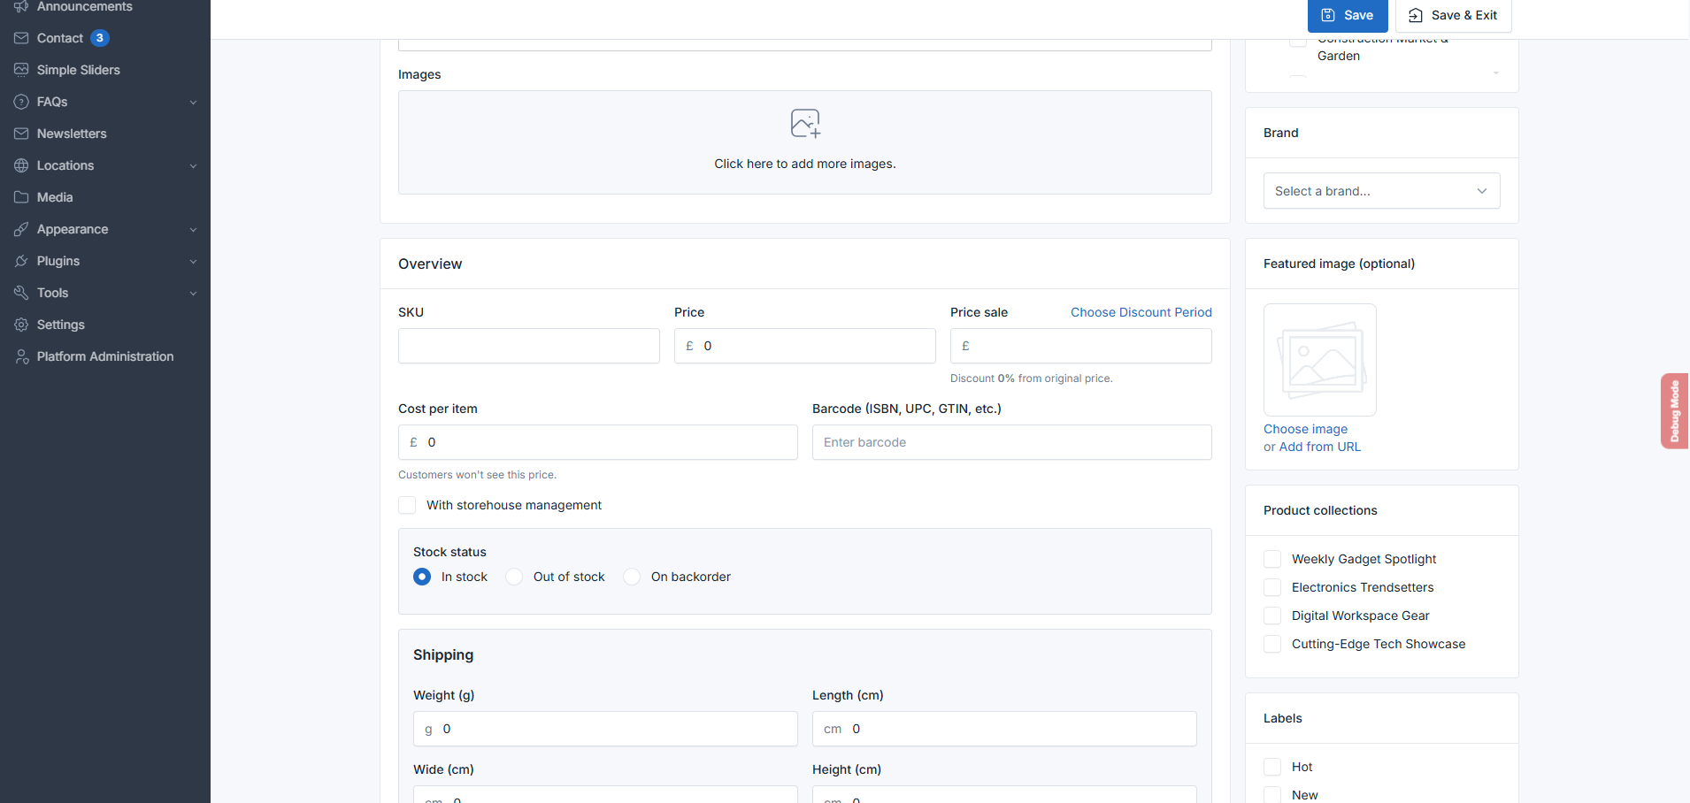1690x803 pixels.
Task: Click the featured image placeholder thumbnail
Action: (x=1320, y=360)
